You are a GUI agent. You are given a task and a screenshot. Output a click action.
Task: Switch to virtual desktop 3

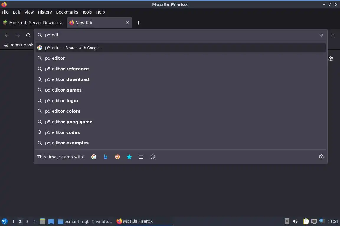click(27, 222)
